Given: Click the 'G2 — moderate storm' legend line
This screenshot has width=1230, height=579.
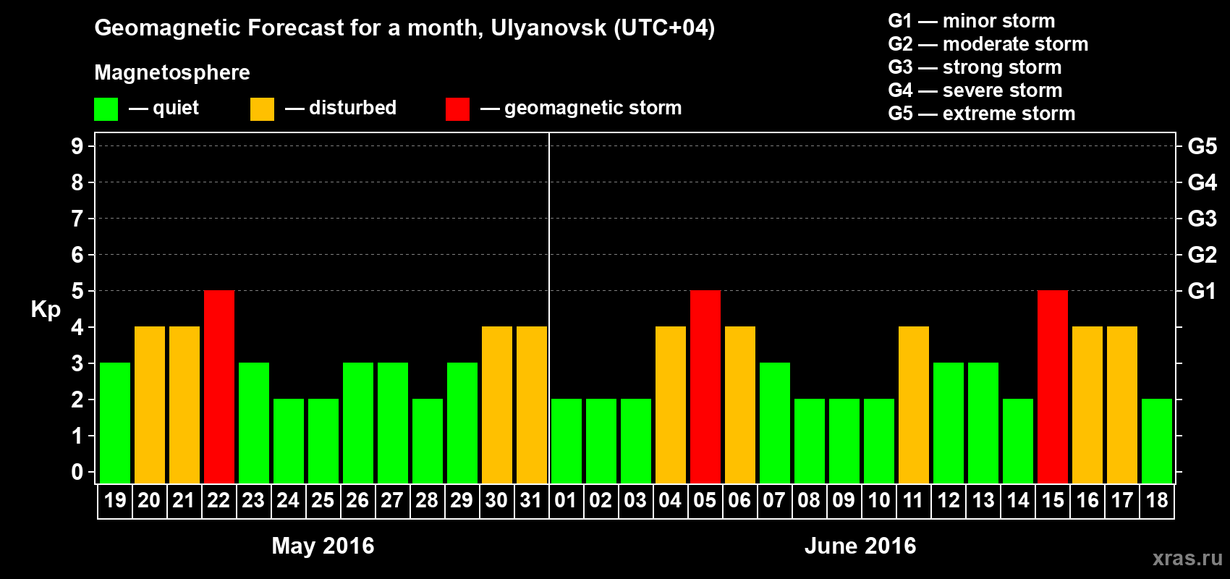Looking at the screenshot, I should coord(988,44).
